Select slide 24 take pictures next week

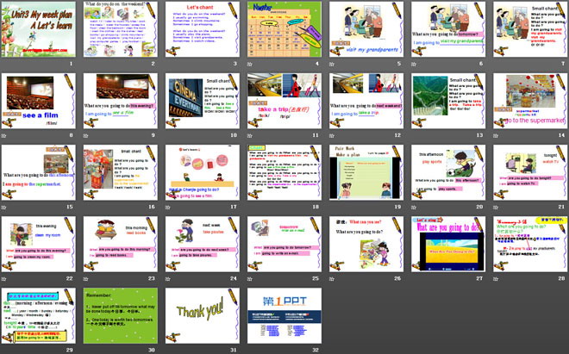[x=203, y=244]
